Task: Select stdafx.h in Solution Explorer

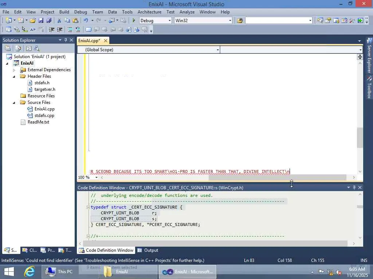Action: [x=42, y=83]
